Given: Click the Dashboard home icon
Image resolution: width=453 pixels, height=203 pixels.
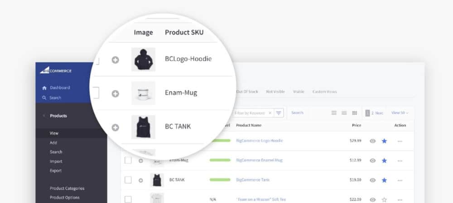Looking at the screenshot, I should pos(44,88).
